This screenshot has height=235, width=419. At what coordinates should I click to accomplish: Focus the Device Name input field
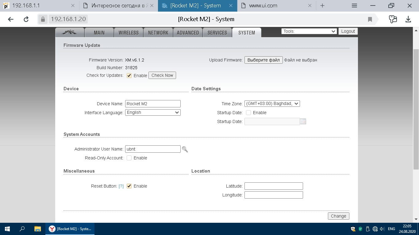click(153, 104)
